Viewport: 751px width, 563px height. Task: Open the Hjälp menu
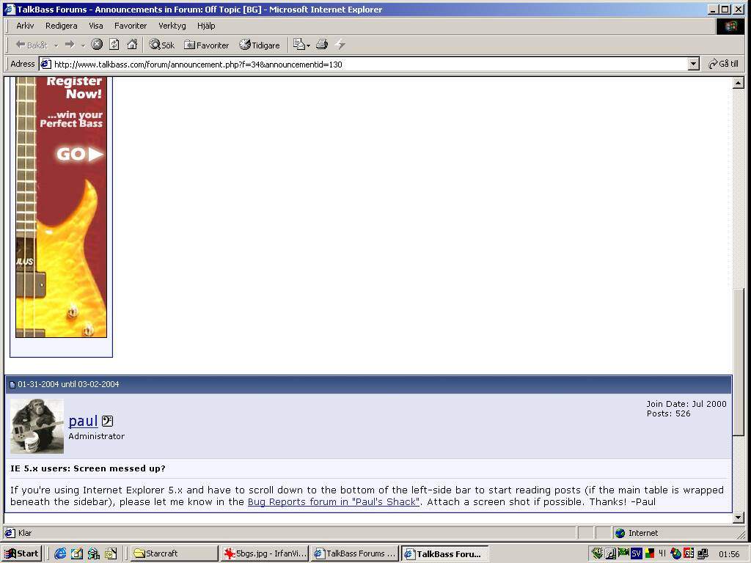click(x=206, y=26)
